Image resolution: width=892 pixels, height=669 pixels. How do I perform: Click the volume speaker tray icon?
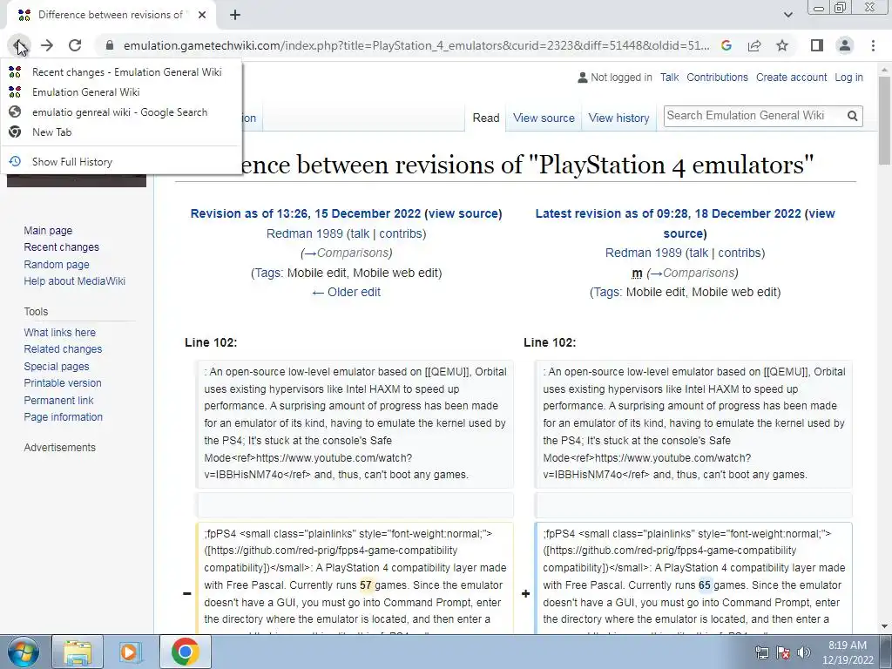tap(803, 652)
